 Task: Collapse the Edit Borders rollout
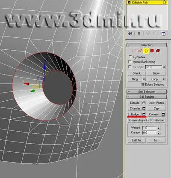[x=147, y=97]
